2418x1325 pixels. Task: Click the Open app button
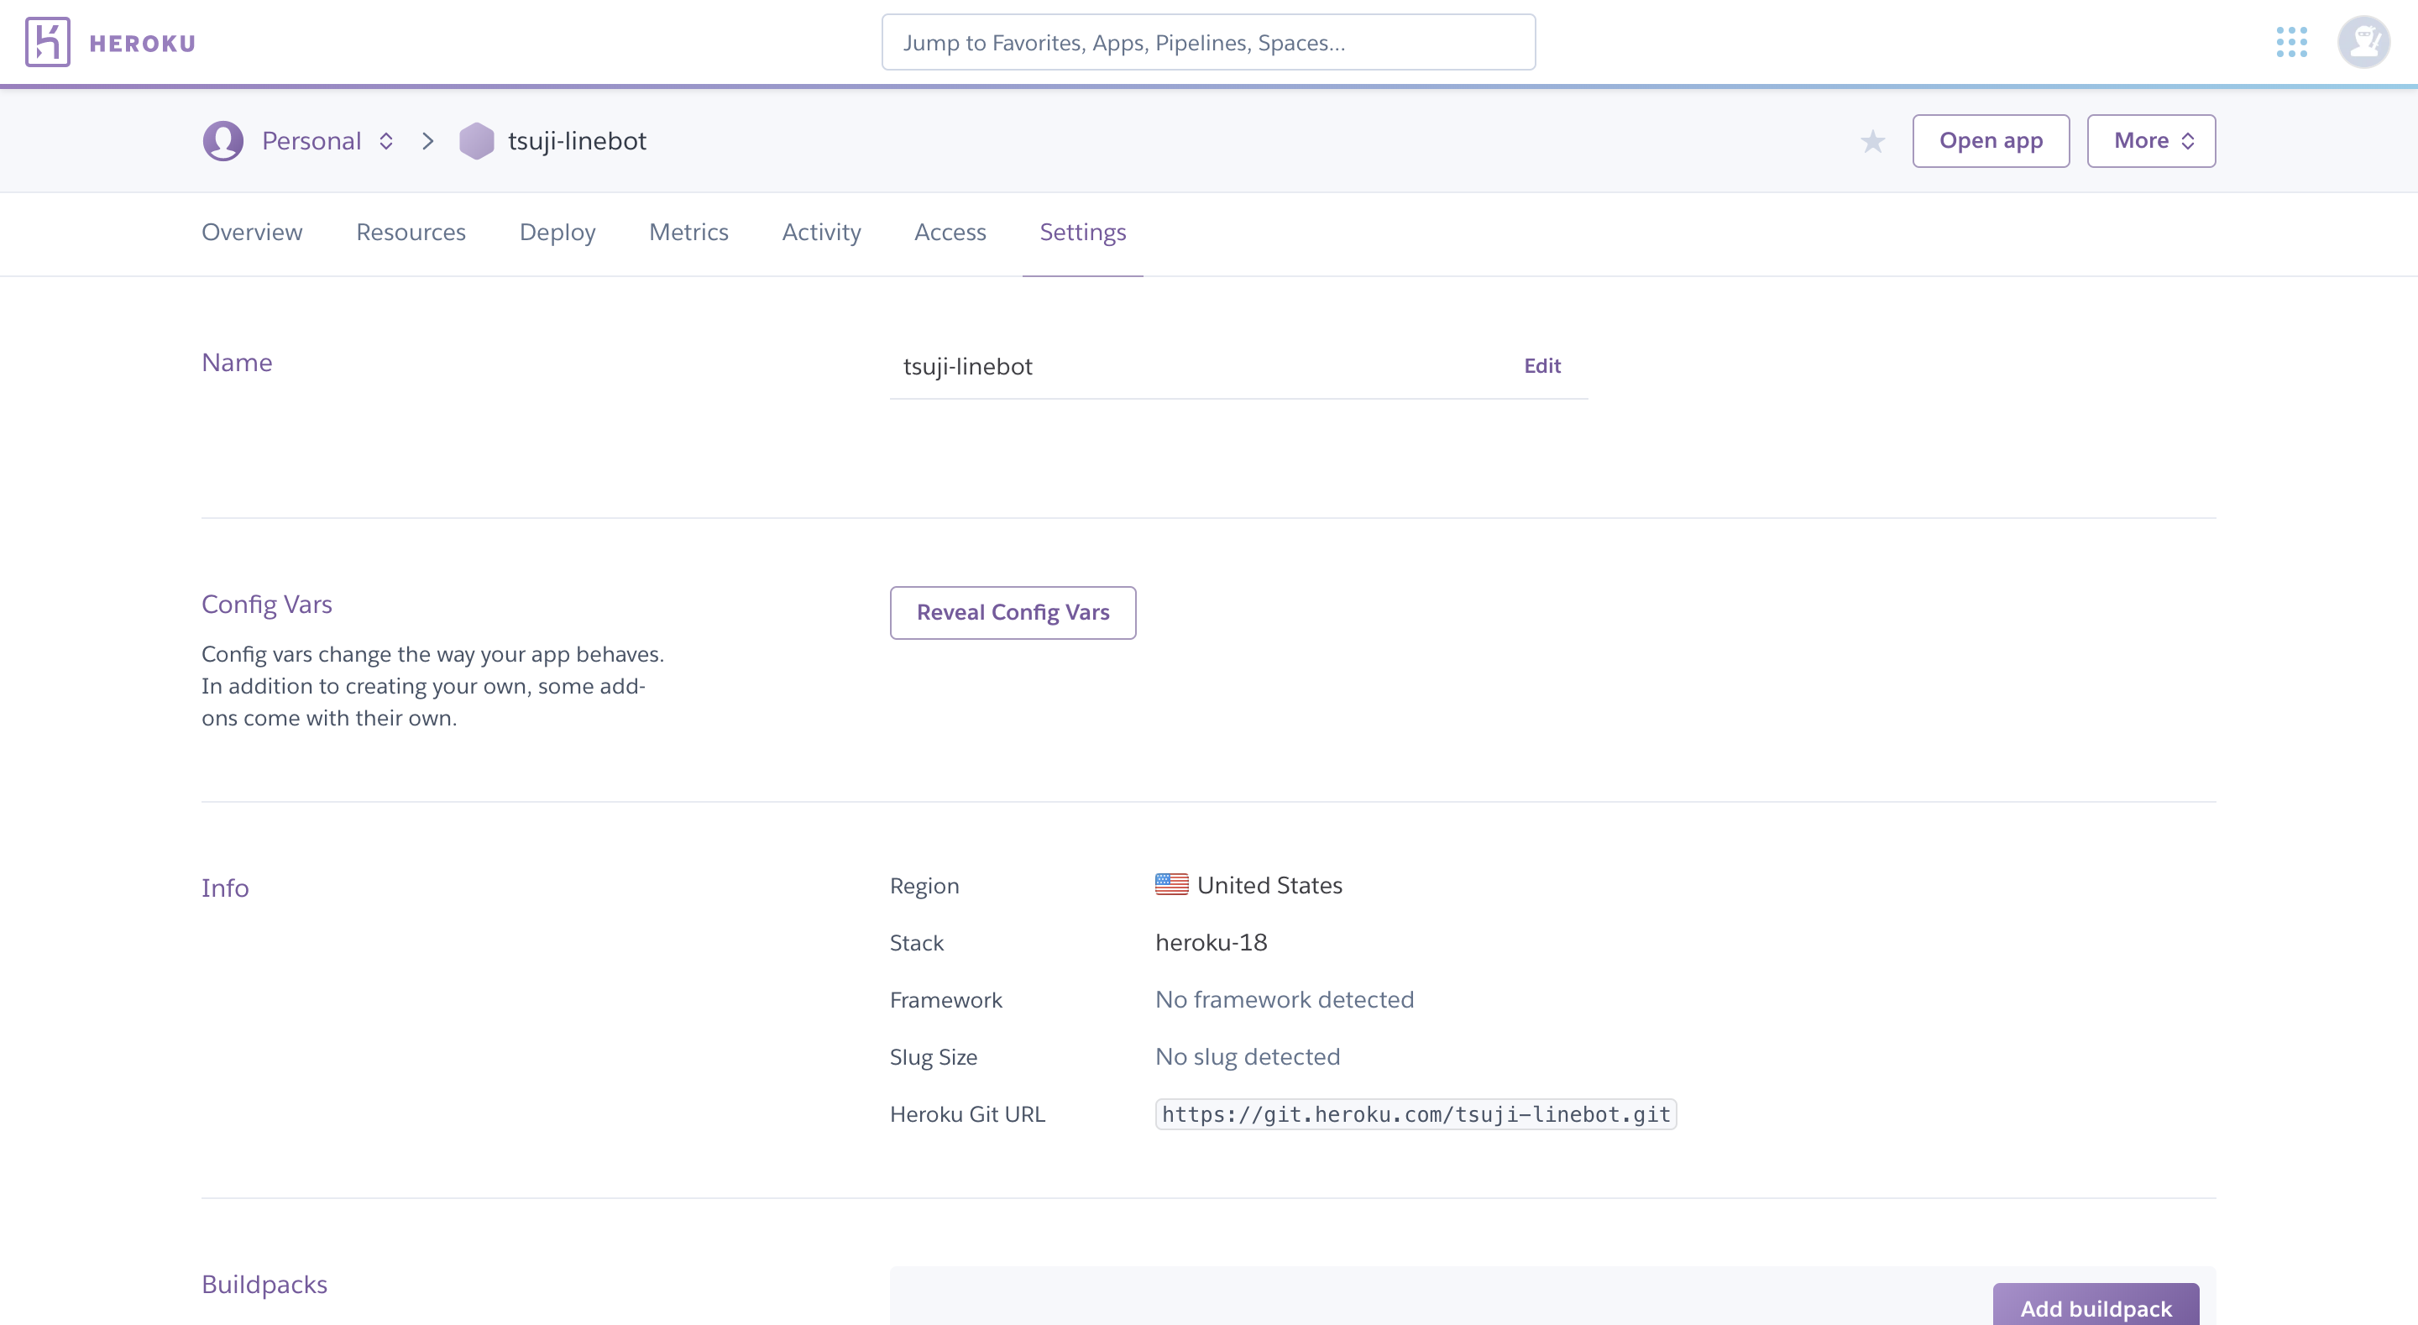tap(1991, 141)
